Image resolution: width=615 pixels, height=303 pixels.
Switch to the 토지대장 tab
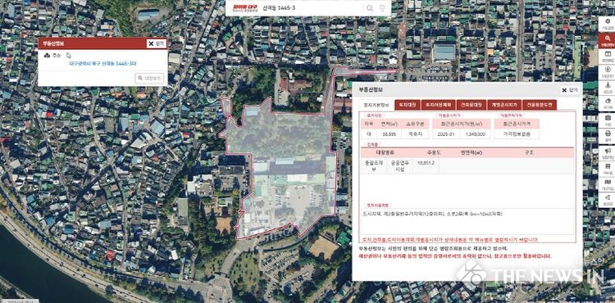tap(407, 105)
